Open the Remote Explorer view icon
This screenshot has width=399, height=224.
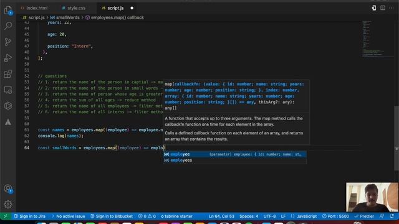[x=8, y=90]
